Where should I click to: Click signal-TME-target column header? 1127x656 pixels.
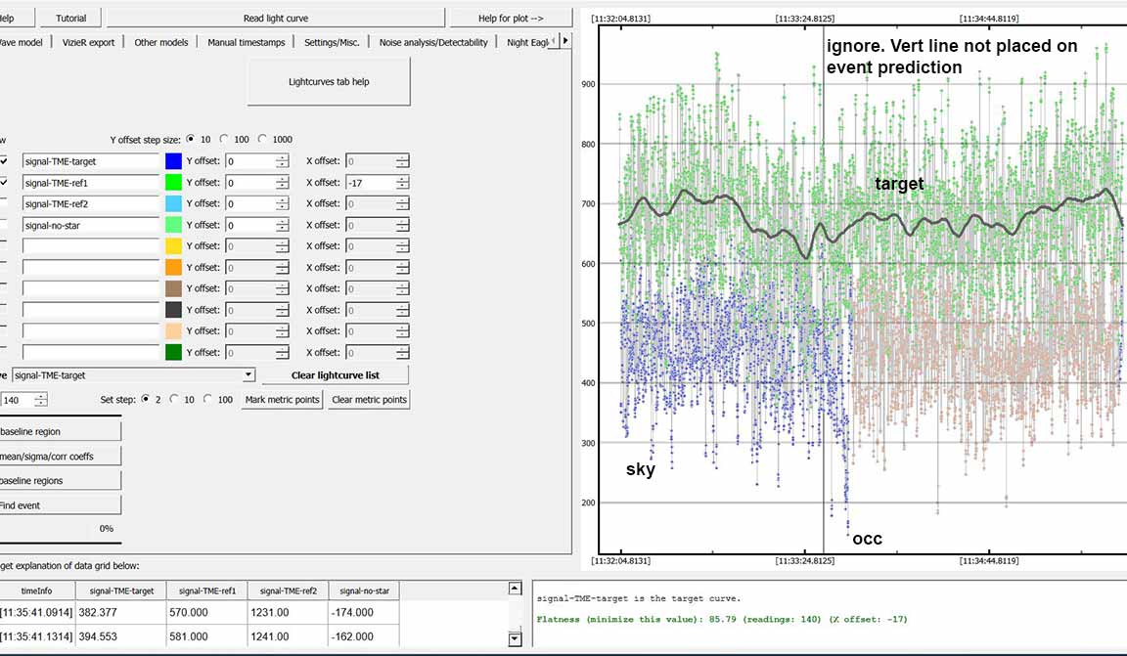point(120,590)
